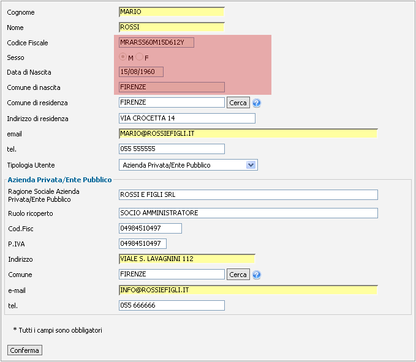This screenshot has width=416, height=362.
Task: Click the Conferma button
Action: (25, 350)
